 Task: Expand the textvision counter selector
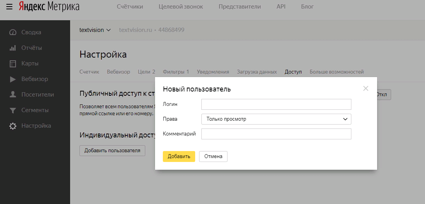coord(95,30)
